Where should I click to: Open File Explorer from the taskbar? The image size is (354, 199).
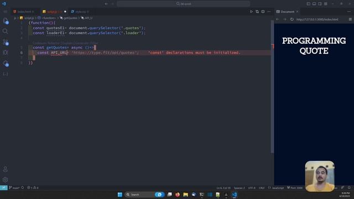[x=186, y=195]
